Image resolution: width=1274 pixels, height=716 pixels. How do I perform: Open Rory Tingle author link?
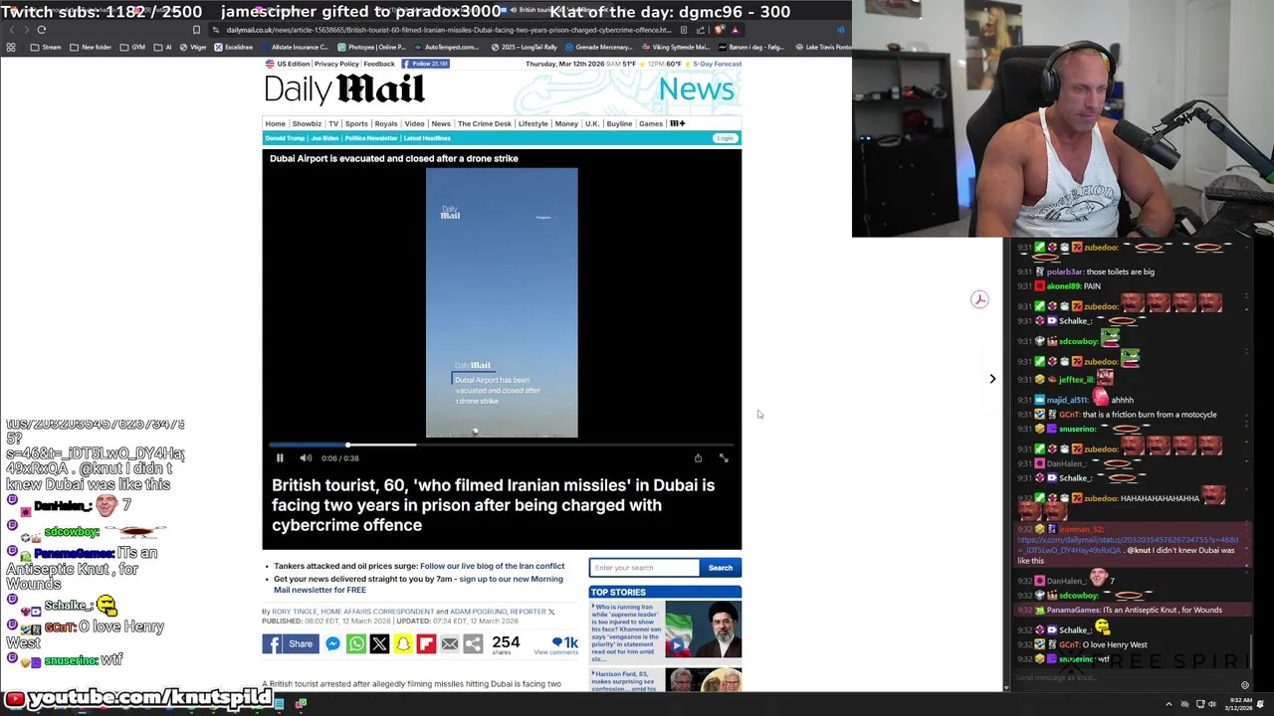(x=294, y=612)
